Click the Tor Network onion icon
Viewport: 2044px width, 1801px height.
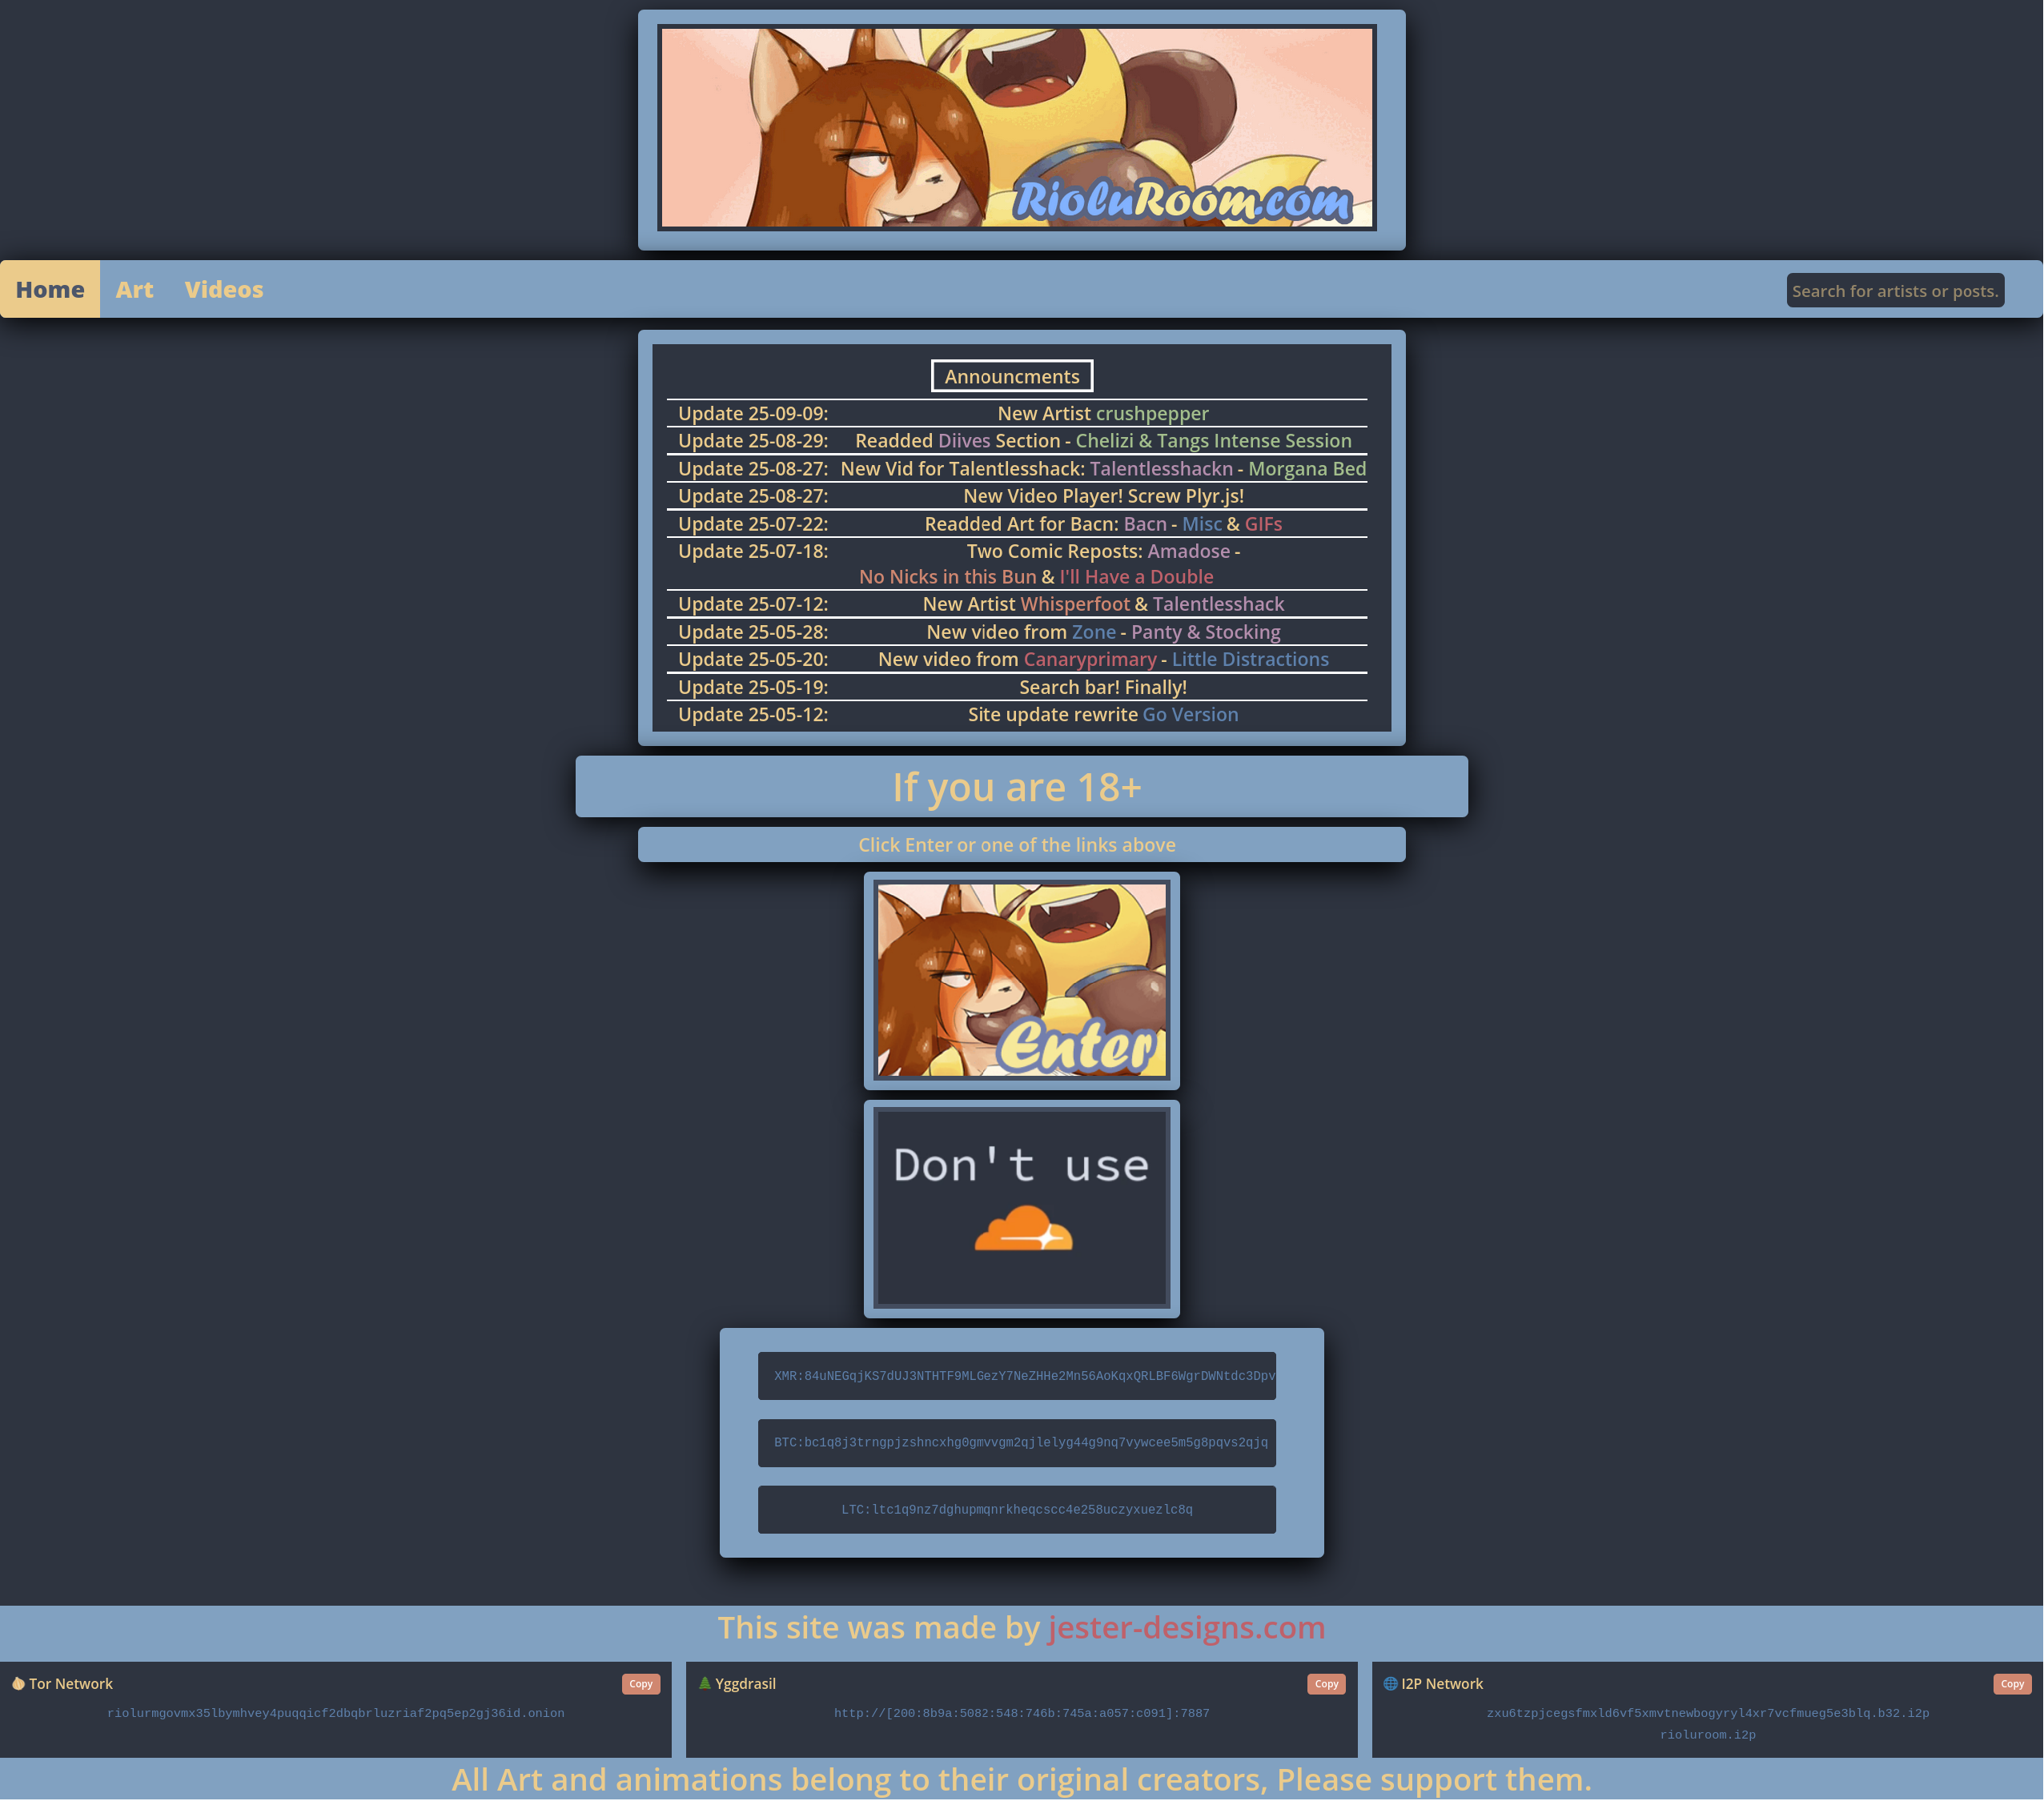pos(18,1683)
